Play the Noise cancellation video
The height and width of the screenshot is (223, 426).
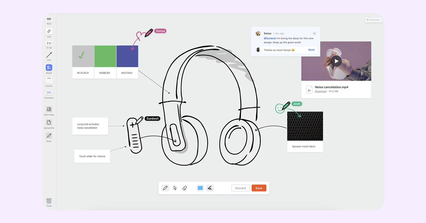[x=336, y=61]
